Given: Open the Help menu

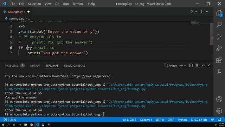Looking at the screenshot, I should [91, 4].
